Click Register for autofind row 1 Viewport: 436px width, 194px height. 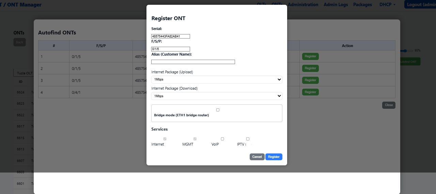(310, 56)
